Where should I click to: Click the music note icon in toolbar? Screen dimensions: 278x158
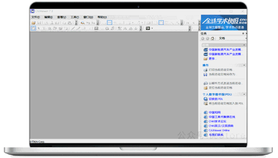pos(113,28)
